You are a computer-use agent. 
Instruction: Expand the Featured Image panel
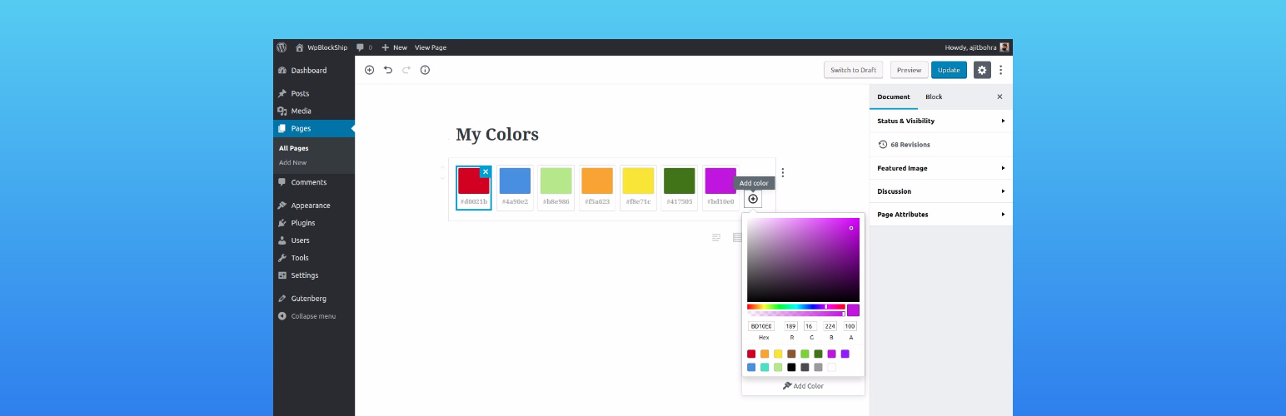point(941,168)
